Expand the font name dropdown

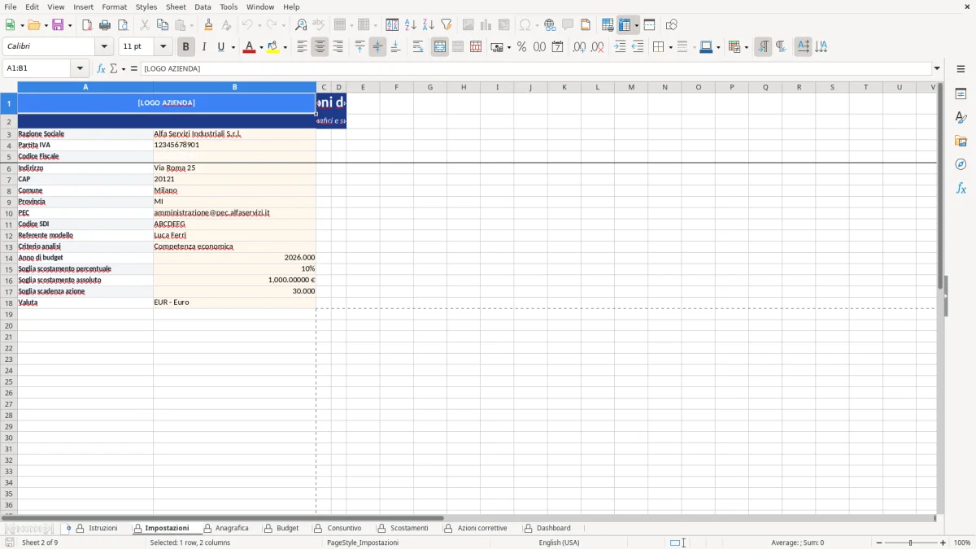click(104, 47)
